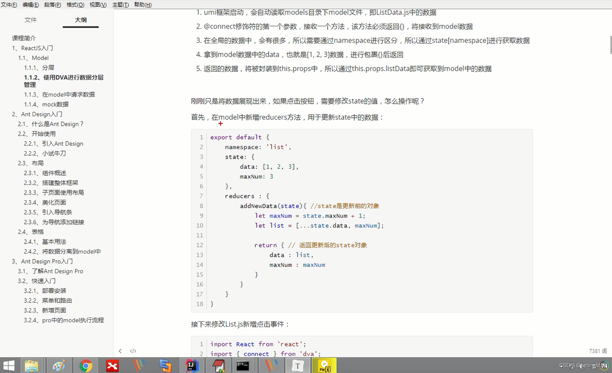Viewport: 612px width, 373px height.
Task: Go to outline heading 2.4.1、基本用法
Action: (x=45, y=242)
